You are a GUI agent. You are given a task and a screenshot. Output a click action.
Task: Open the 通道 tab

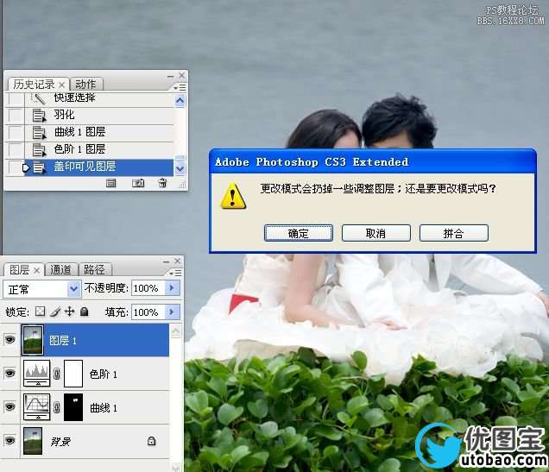click(61, 269)
